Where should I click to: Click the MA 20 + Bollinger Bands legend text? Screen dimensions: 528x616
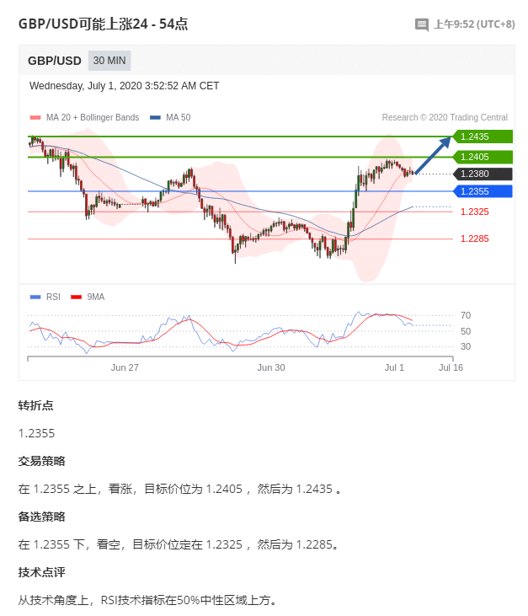point(93,117)
